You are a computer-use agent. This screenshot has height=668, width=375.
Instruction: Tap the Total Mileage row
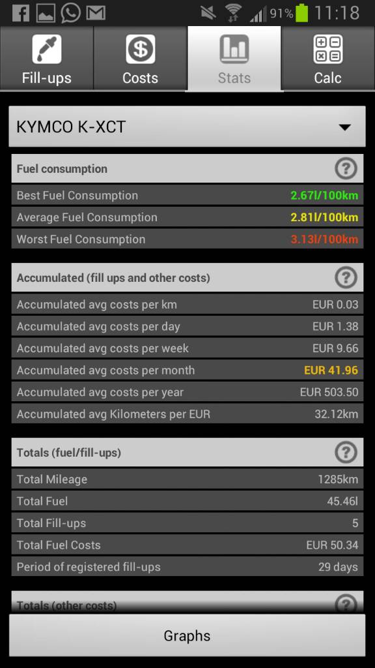[x=187, y=479]
